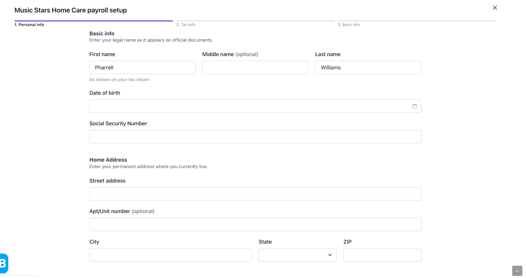Click the State dropdown chevron arrow
Image resolution: width=526 pixels, height=278 pixels.
click(330, 255)
